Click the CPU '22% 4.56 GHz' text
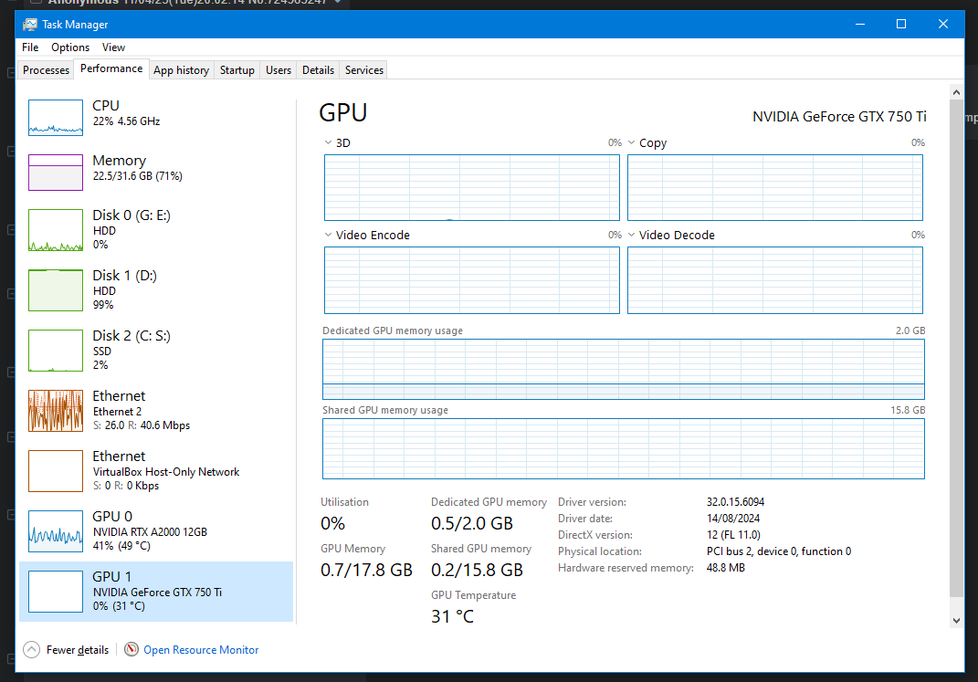 click(127, 121)
